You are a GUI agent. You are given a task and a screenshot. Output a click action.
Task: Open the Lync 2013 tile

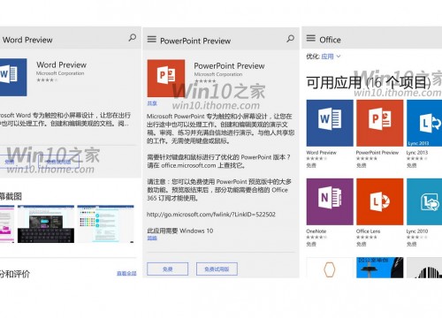coord(424,123)
